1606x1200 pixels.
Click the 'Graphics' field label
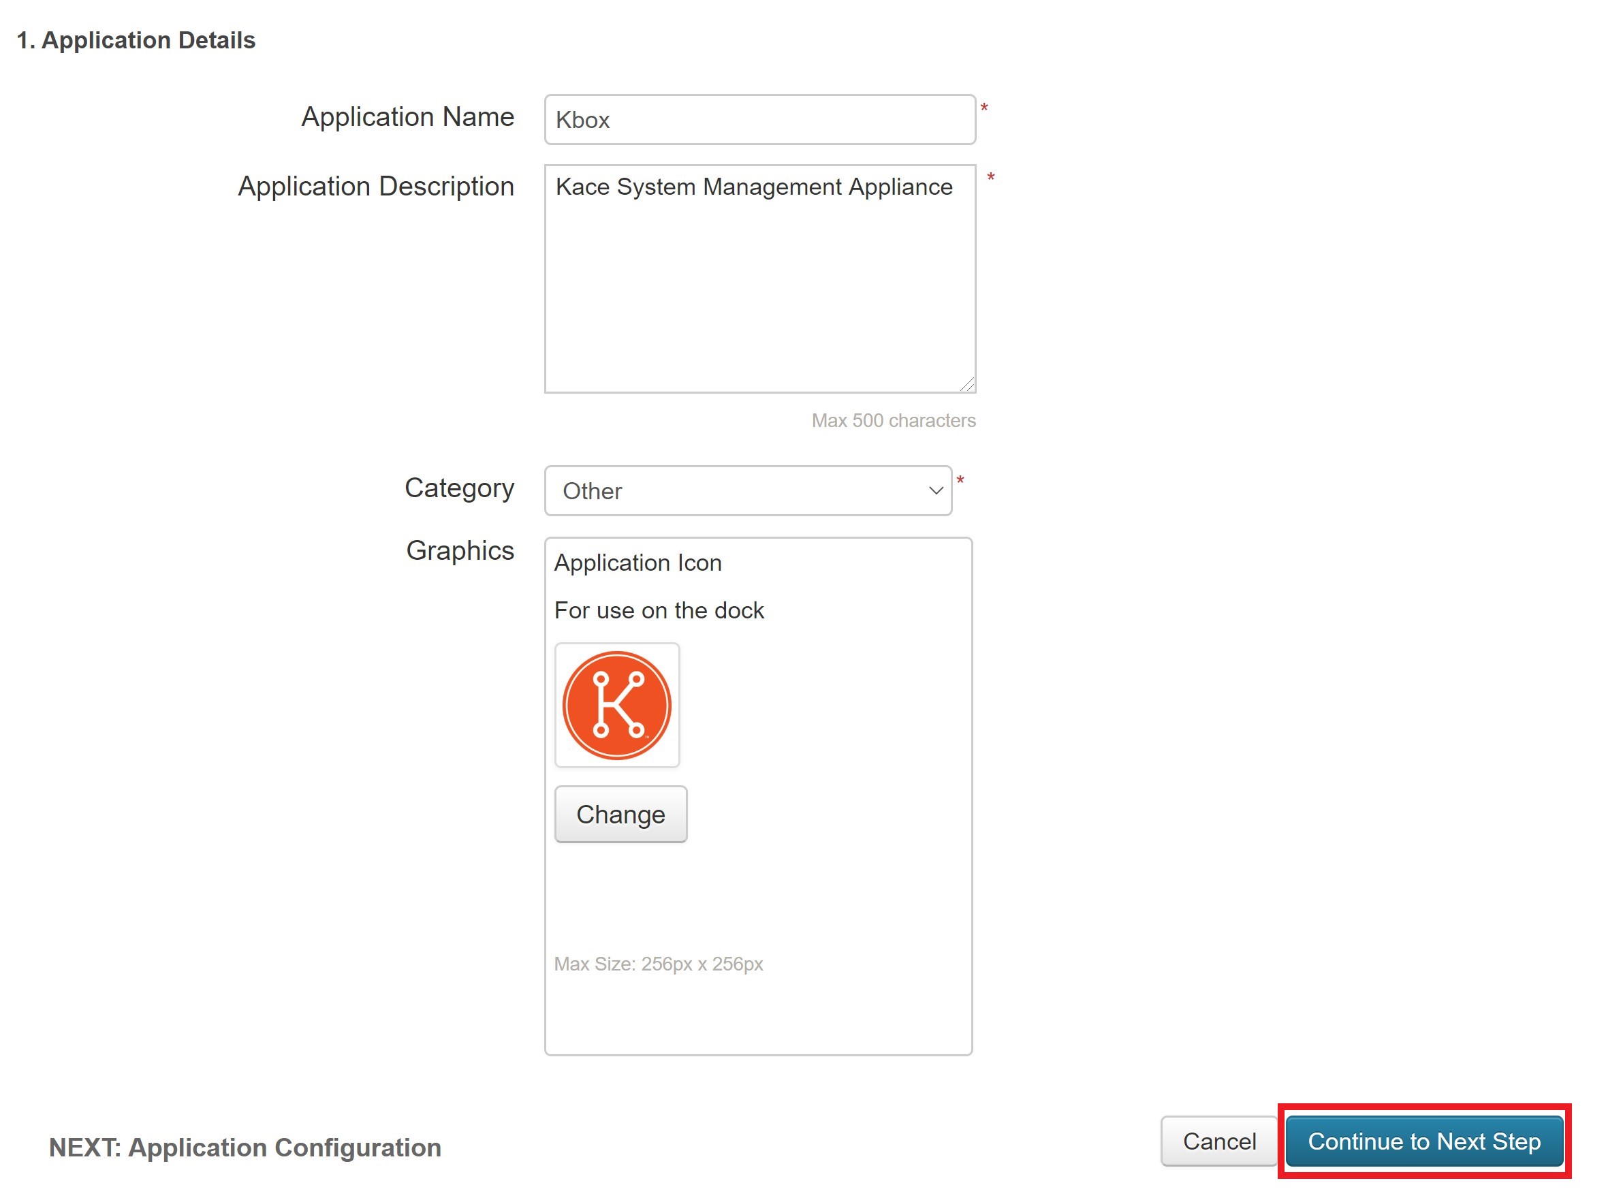point(460,551)
